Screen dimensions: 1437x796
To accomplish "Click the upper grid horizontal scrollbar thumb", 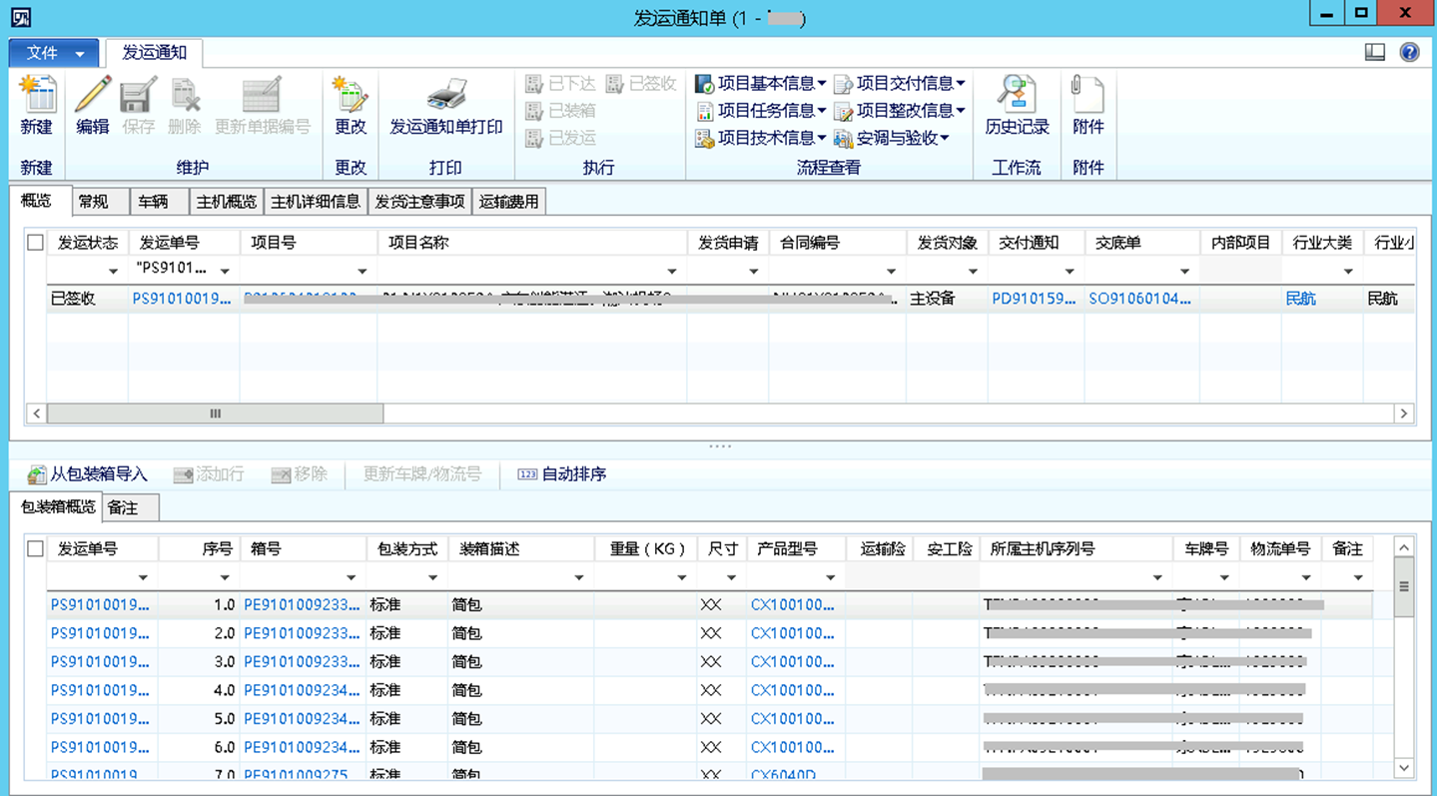I will 215,413.
